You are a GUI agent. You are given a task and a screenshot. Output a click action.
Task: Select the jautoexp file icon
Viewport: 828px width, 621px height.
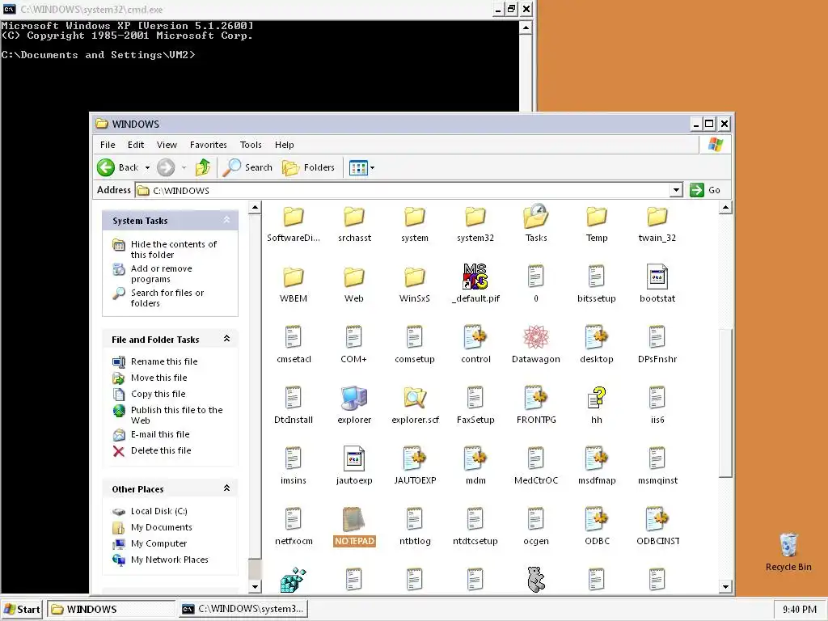[354, 459]
